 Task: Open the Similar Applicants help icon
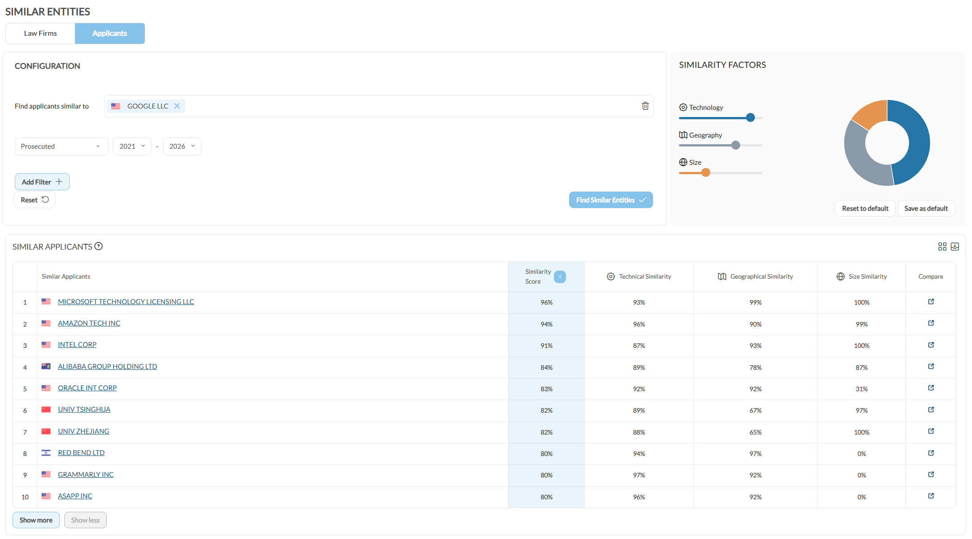[99, 246]
